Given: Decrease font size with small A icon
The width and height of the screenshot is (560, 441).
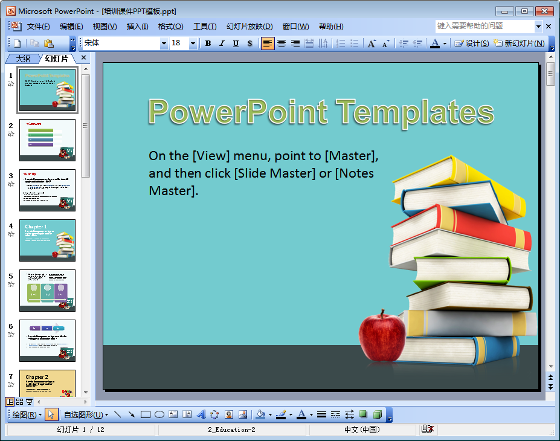Looking at the screenshot, I should tap(385, 43).
